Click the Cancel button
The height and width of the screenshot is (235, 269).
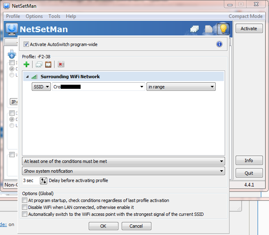coord(136,226)
